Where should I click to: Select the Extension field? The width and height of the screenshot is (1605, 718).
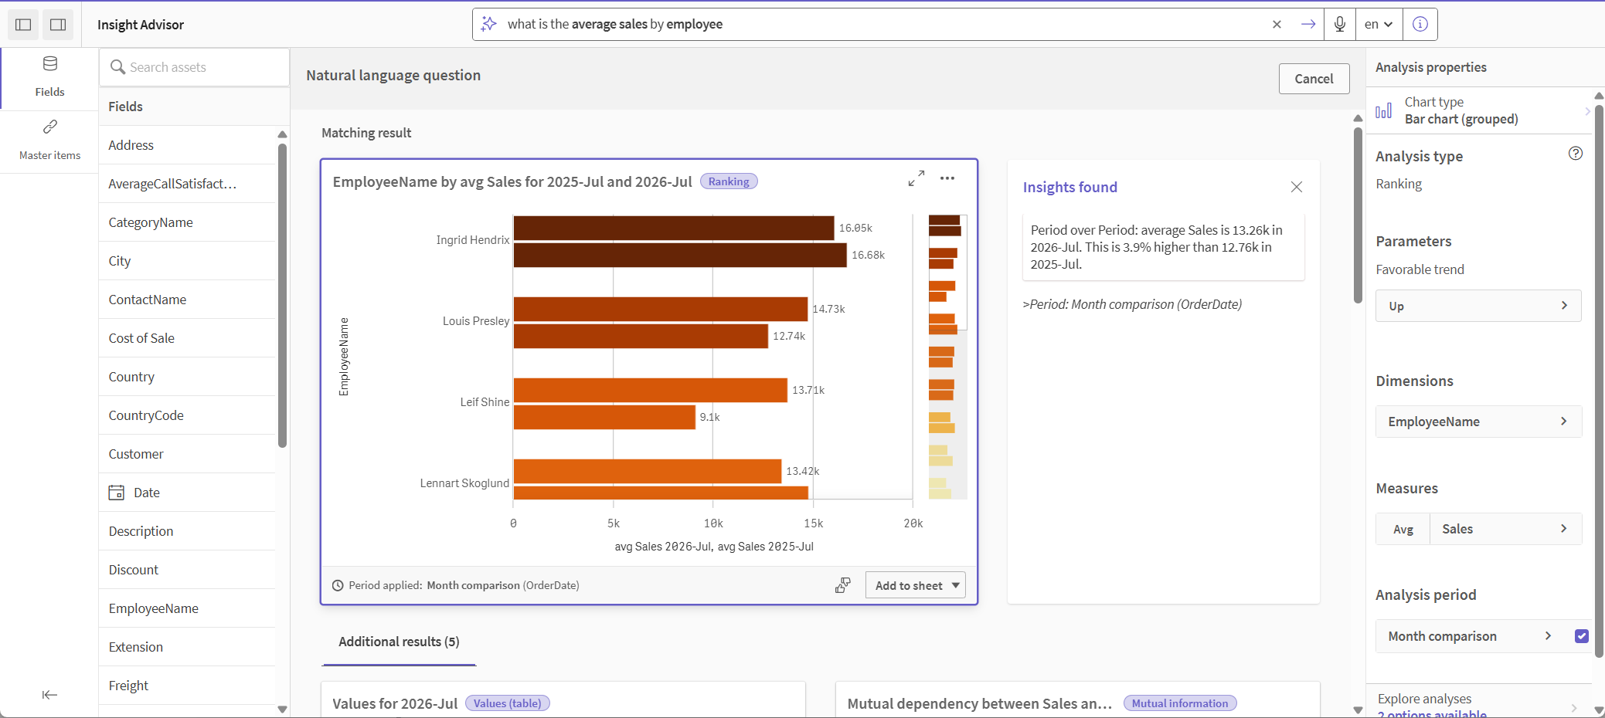pos(187,647)
